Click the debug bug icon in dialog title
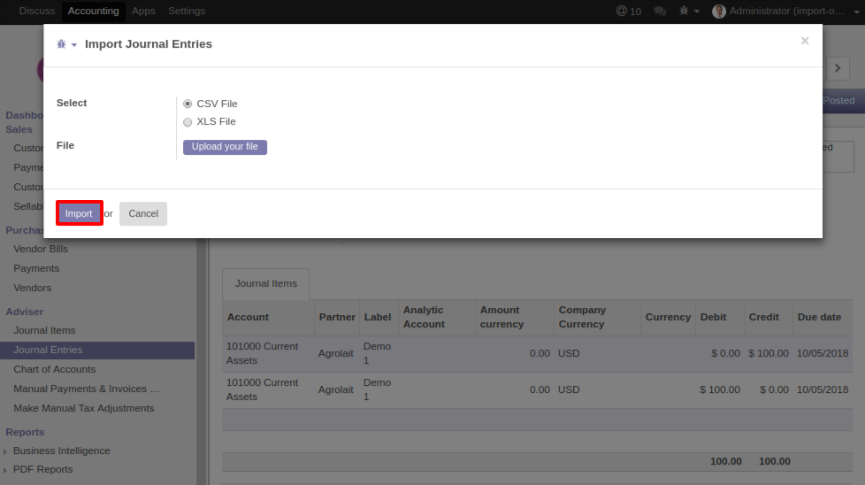The height and width of the screenshot is (485, 865). (x=61, y=44)
